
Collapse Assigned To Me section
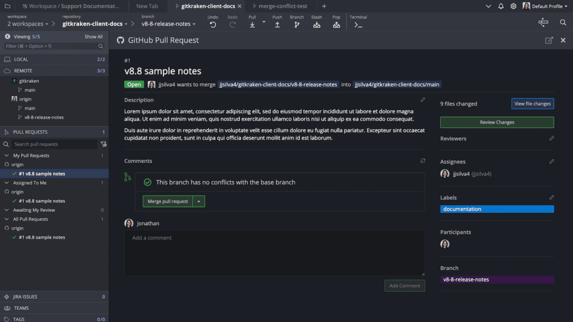click(x=7, y=183)
